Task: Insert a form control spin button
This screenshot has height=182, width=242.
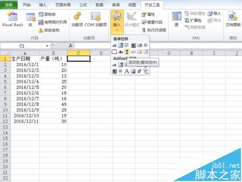Action: (133, 45)
